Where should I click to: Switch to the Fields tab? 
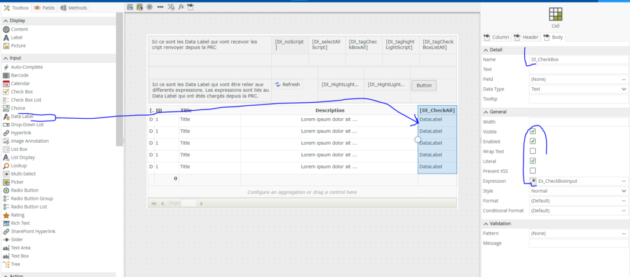coord(44,7)
